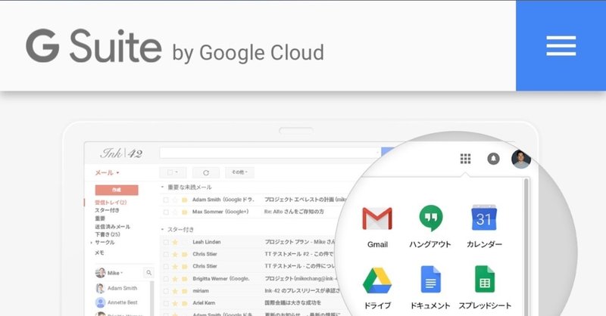
Task: Open Leah Linden's プロジェクト プラン email
Action: coord(299,242)
